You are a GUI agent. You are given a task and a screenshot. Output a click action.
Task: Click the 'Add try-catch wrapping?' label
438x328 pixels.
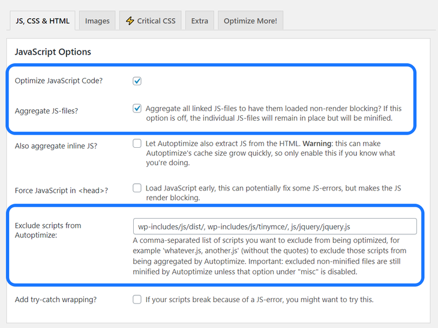click(56, 300)
